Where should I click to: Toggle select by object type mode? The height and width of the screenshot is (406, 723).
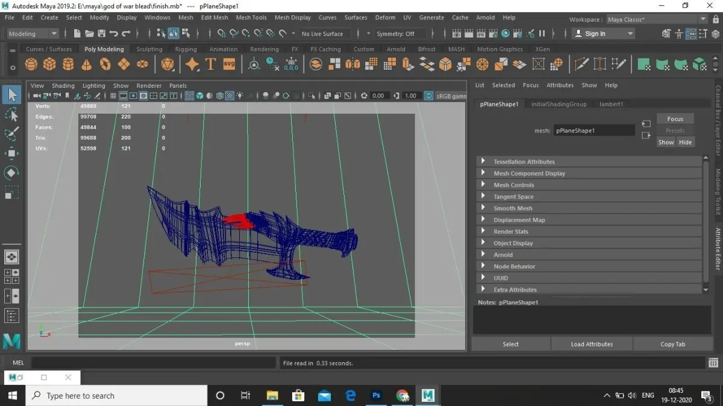click(174, 34)
